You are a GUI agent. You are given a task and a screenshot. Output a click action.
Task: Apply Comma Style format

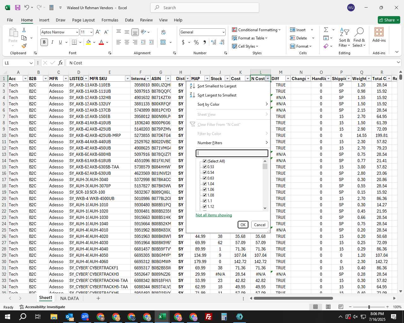[x=205, y=42]
